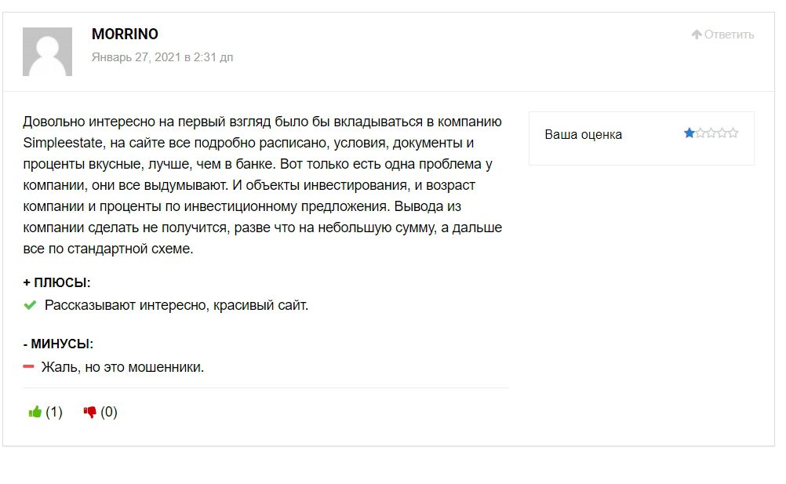
Task: Choose the fourth rating star
Action: pos(722,133)
